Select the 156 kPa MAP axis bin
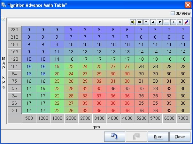 (14, 52)
